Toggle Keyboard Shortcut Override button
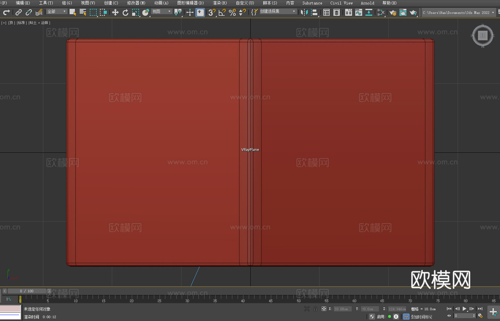The width and height of the screenshot is (500, 321). [200, 12]
